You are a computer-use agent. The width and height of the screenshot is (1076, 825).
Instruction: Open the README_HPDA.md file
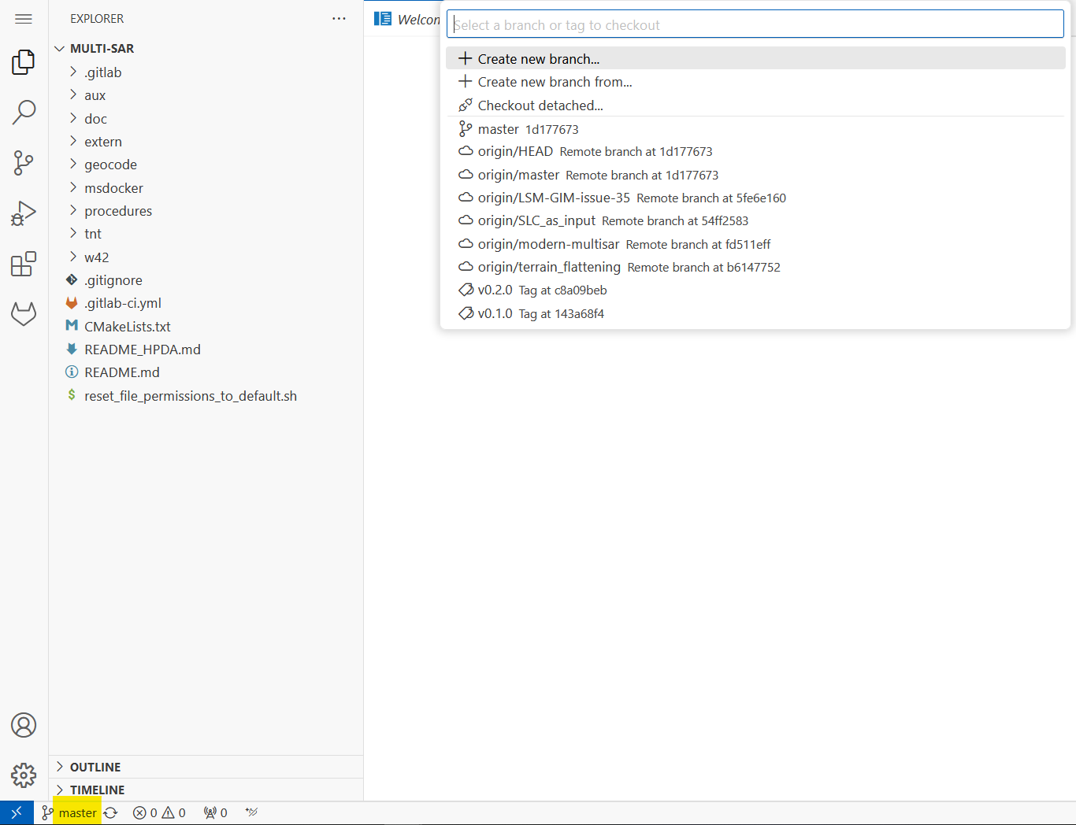click(x=205, y=350)
